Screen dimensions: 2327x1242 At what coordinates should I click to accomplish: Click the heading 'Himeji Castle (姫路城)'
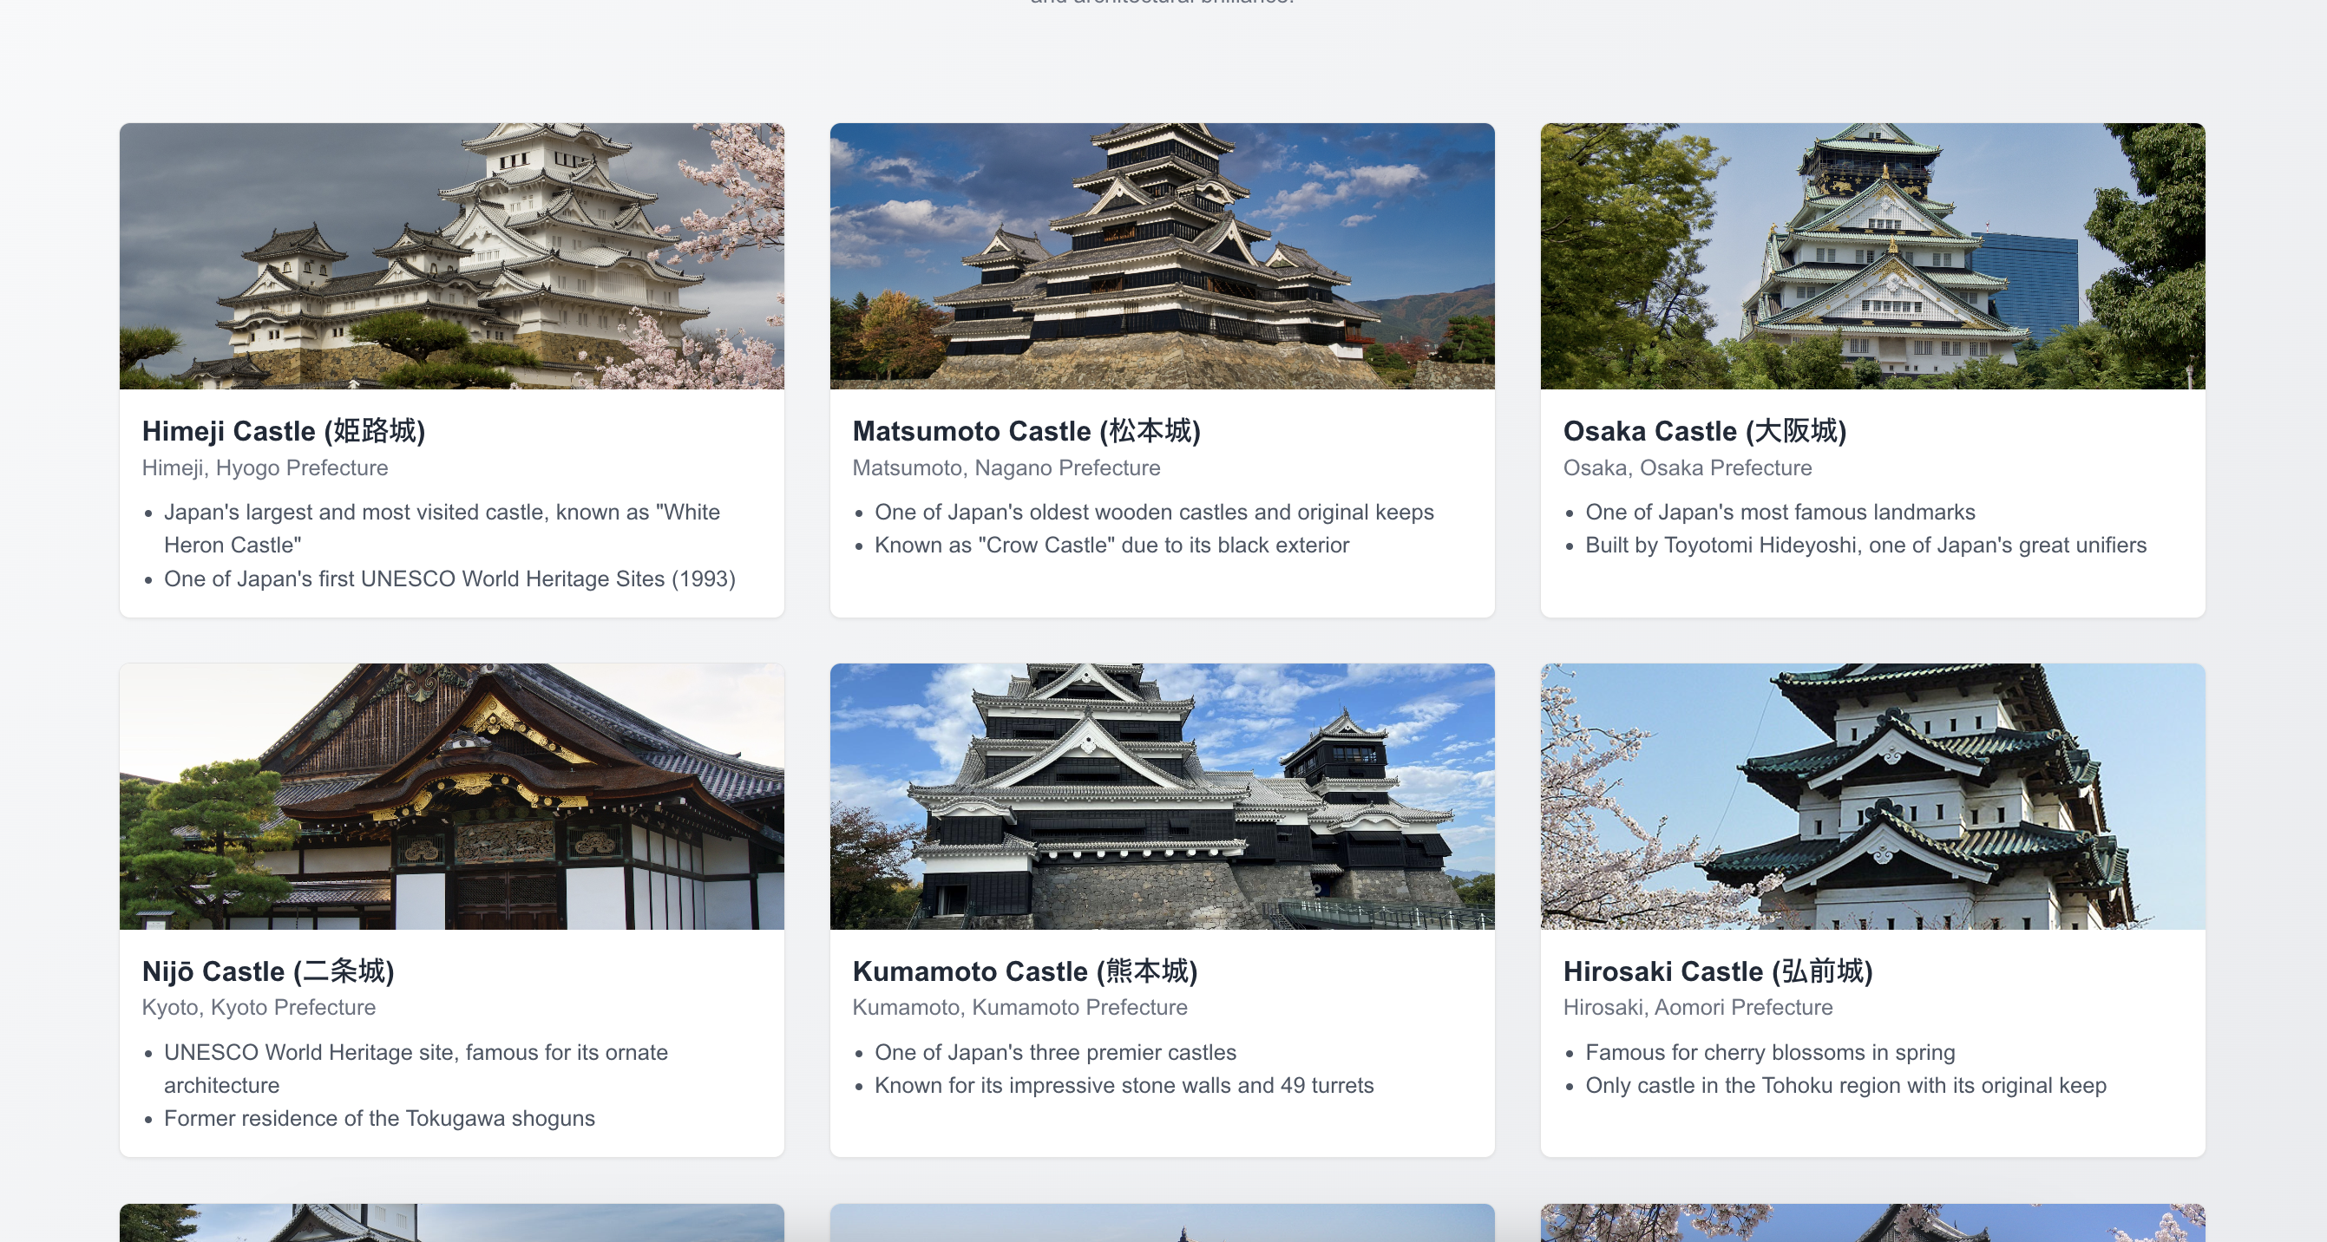284,431
